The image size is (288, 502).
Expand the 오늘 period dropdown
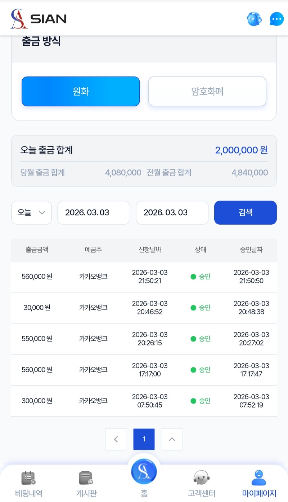[x=32, y=213]
